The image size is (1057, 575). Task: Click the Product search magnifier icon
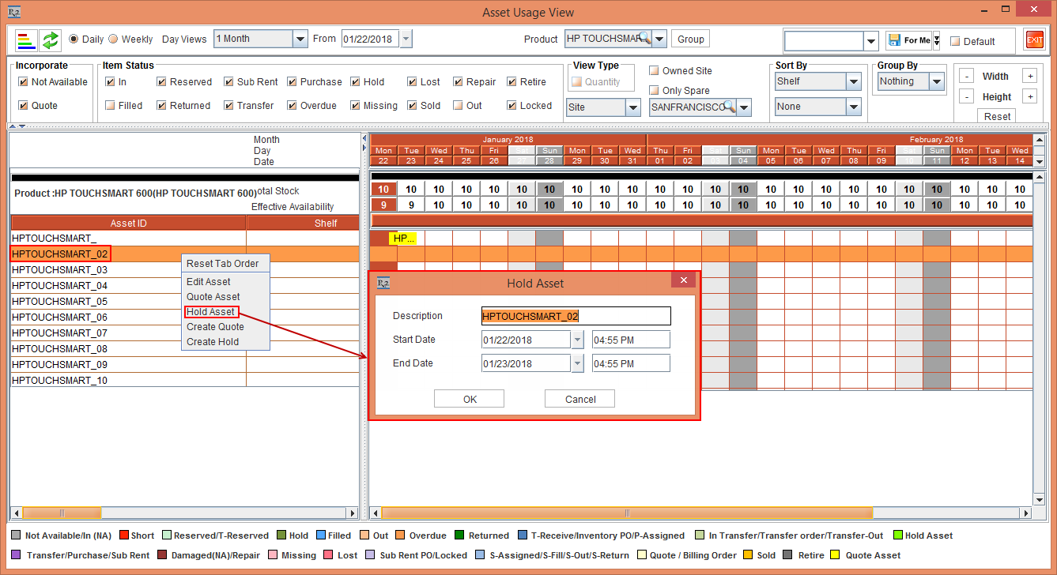(644, 39)
